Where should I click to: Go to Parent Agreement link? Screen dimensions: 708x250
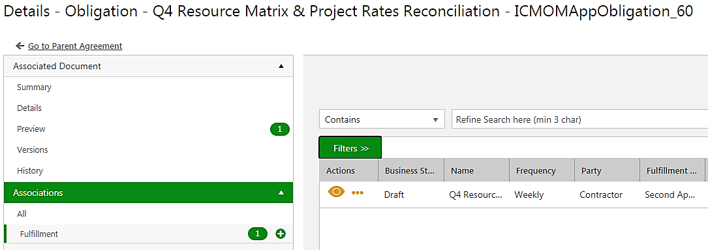point(75,46)
